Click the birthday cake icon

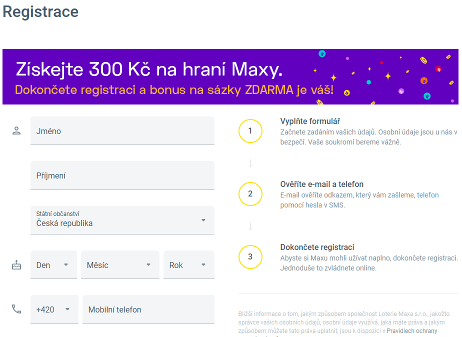[x=16, y=265]
